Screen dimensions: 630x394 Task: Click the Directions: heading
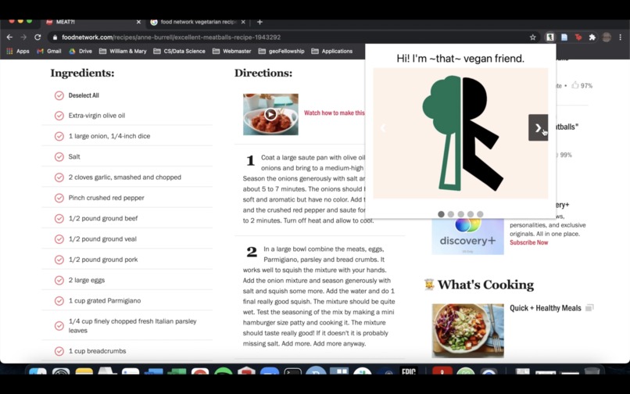263,73
